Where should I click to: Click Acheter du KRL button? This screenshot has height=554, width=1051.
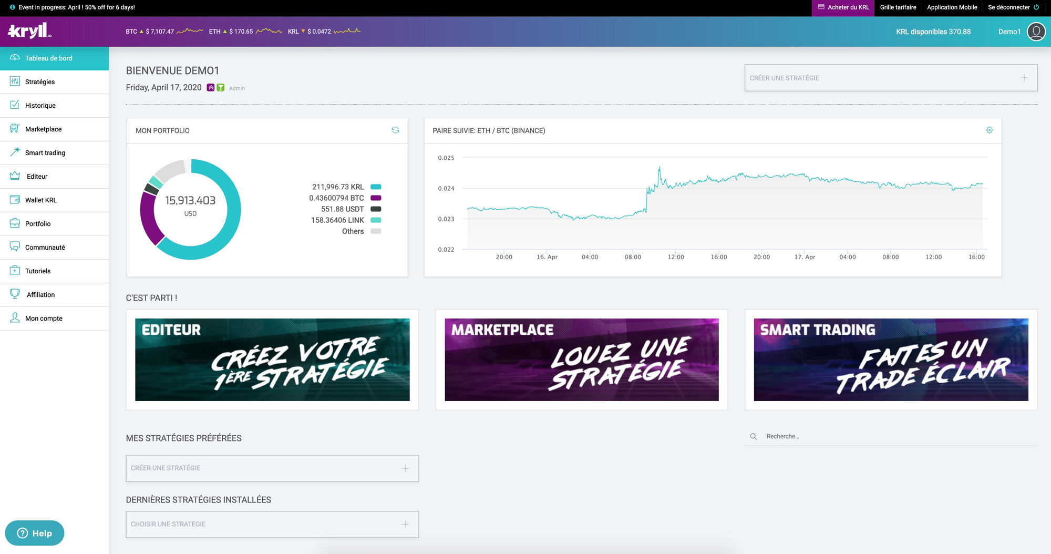click(843, 7)
